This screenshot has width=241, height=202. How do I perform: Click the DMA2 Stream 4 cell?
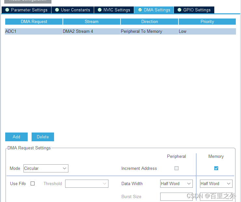92,32
